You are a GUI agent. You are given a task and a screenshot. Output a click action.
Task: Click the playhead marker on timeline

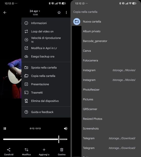(59, 139)
